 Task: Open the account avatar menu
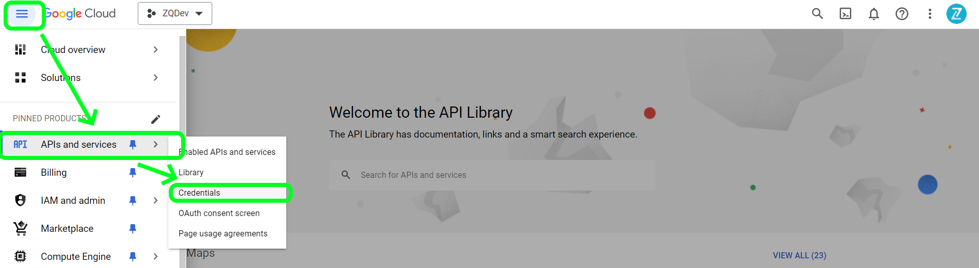[957, 14]
